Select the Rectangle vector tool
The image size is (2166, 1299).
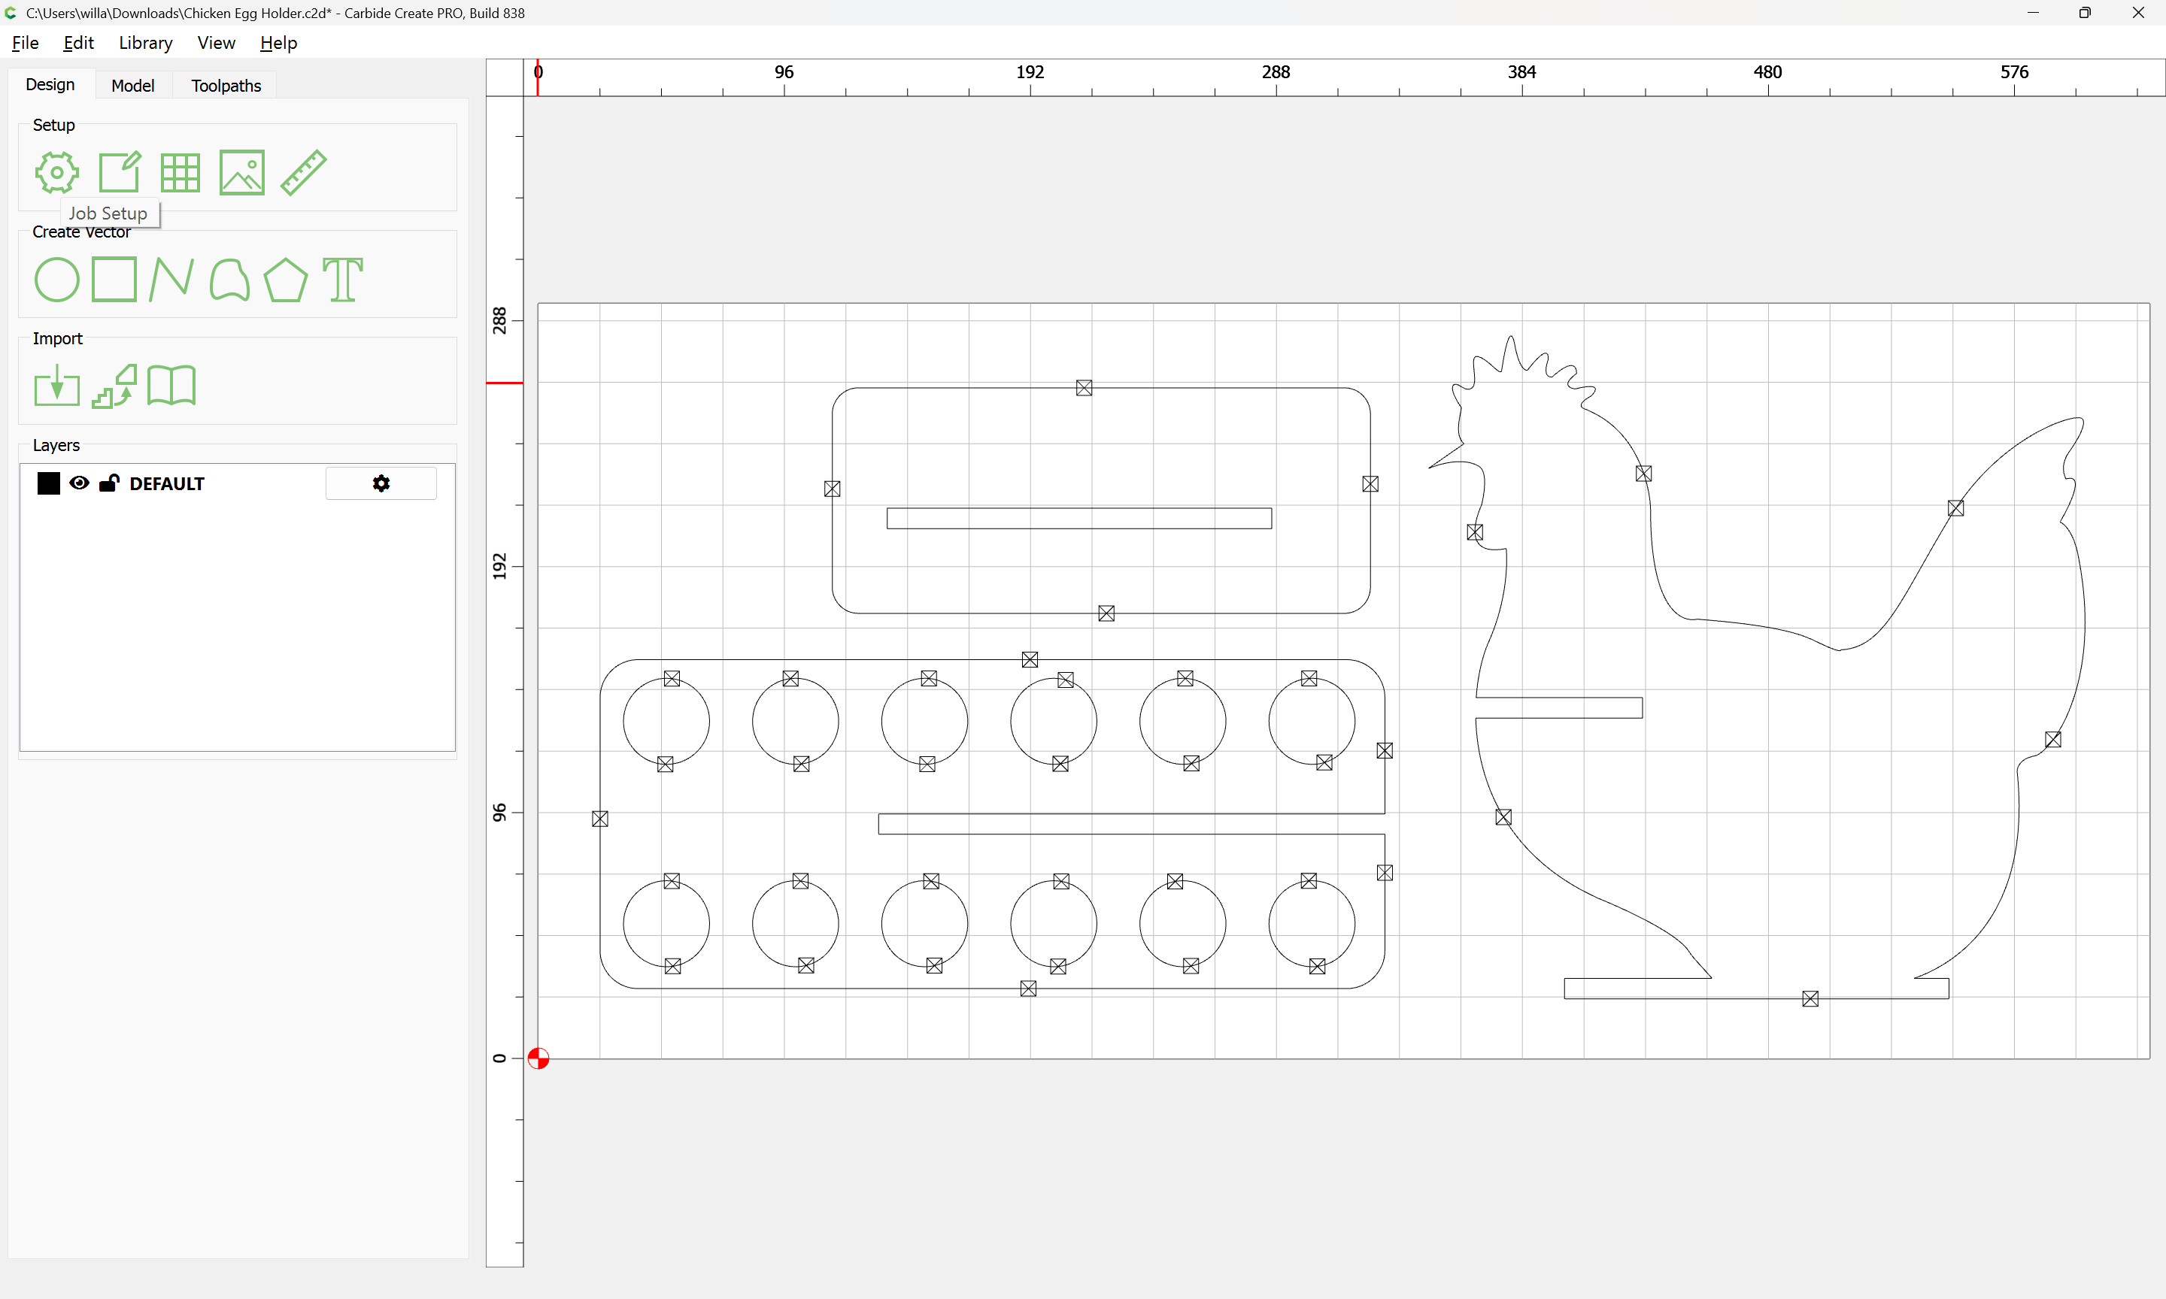pyautogui.click(x=114, y=280)
